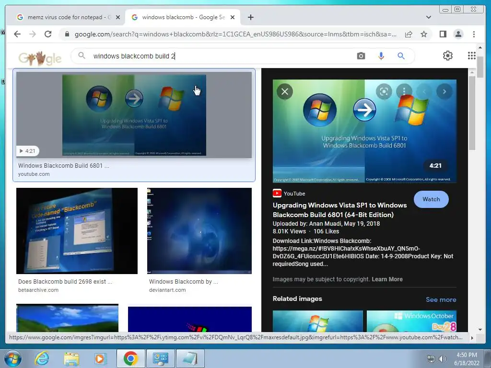
Task: Open the Windows Start button
Action: click(13, 358)
